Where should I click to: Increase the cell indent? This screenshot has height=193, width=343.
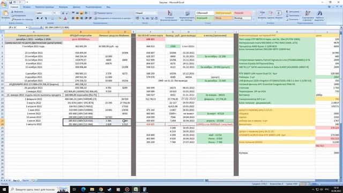click(90, 18)
